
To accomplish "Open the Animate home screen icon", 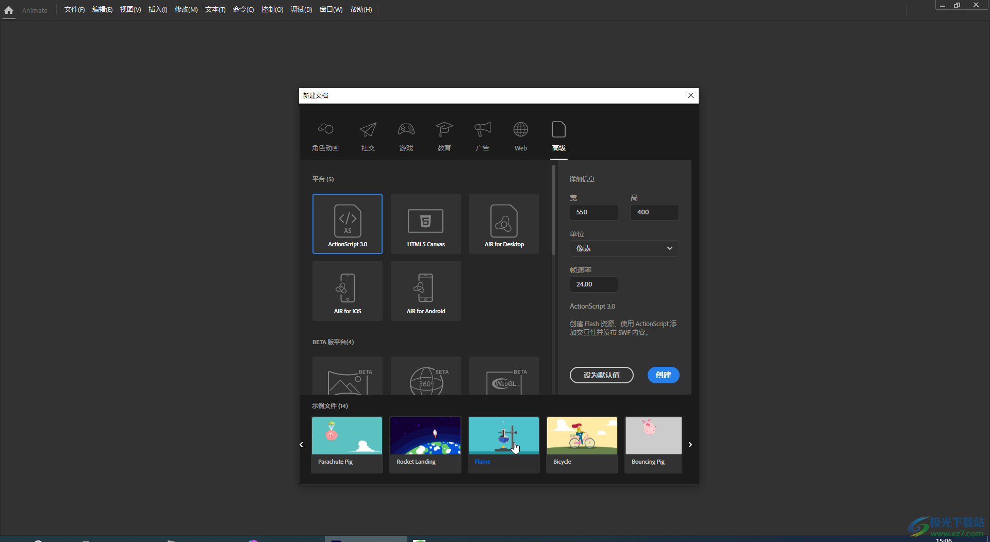I will [9, 10].
